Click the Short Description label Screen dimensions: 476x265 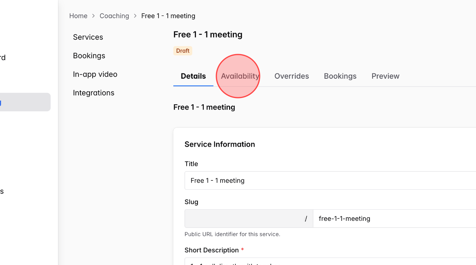pyautogui.click(x=212, y=250)
